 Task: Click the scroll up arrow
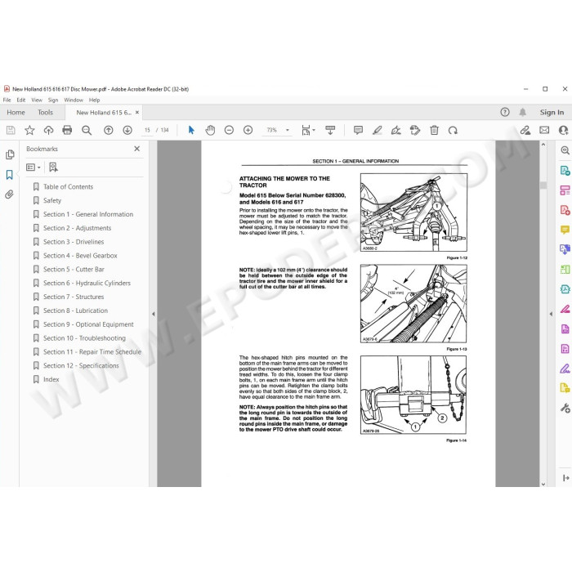(x=543, y=145)
